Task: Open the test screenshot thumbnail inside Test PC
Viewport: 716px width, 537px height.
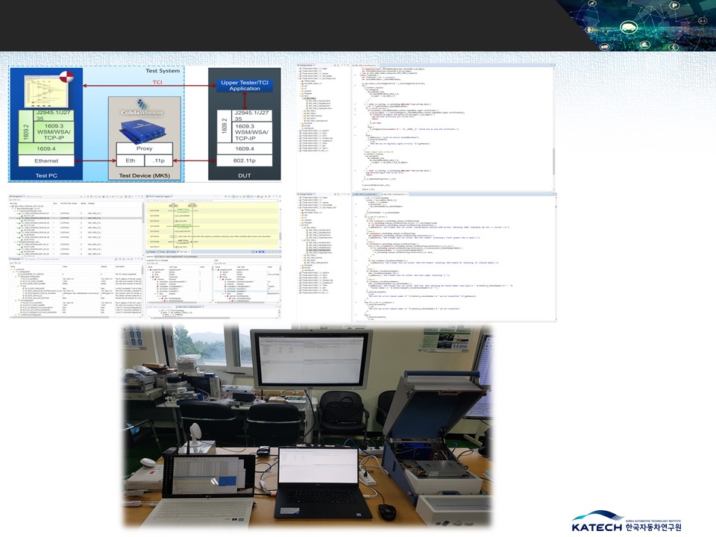Action: pos(45,91)
